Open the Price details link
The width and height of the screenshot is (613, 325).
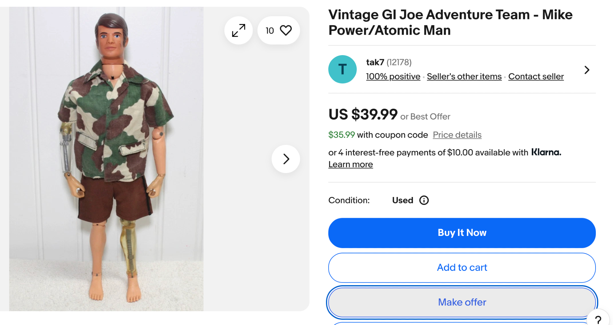(x=457, y=135)
